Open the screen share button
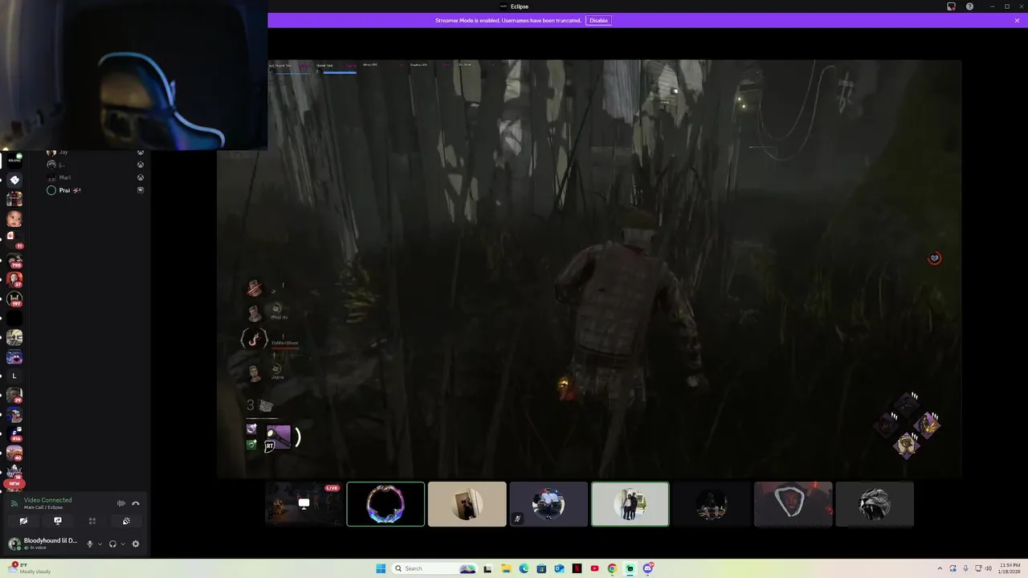 pyautogui.click(x=58, y=521)
